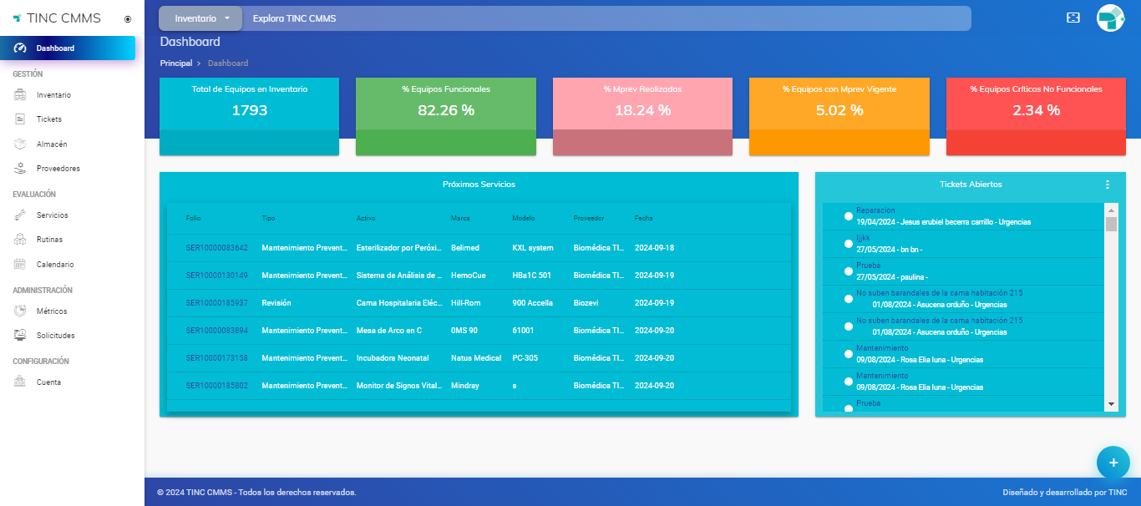Open the Tickets Abiertos three-dot menu
The height and width of the screenshot is (506, 1141).
pos(1108,185)
